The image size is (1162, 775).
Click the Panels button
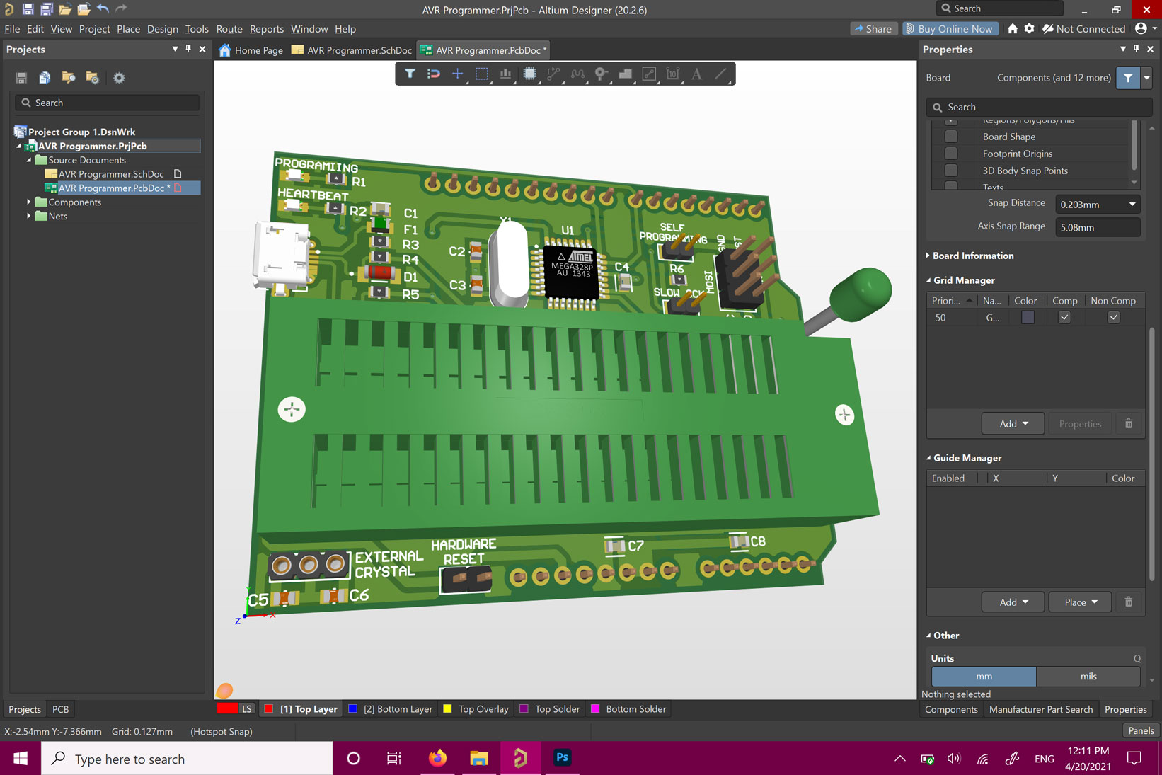tap(1141, 730)
